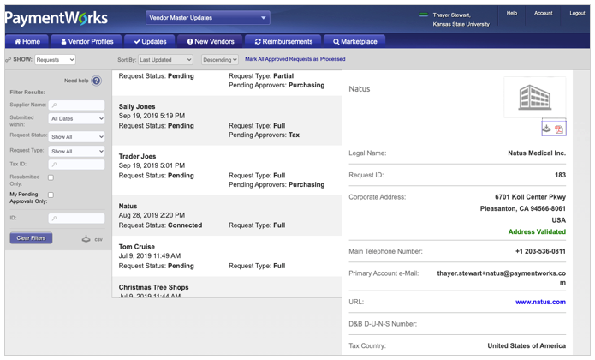Click the Request ID value 183
Viewport: 595px width, 360px height.
pyautogui.click(x=560, y=175)
